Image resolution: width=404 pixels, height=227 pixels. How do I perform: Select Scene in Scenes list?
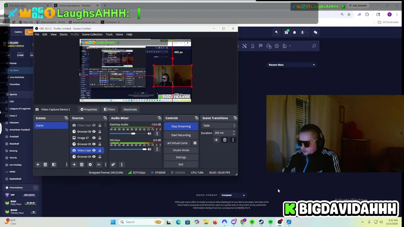click(51, 125)
